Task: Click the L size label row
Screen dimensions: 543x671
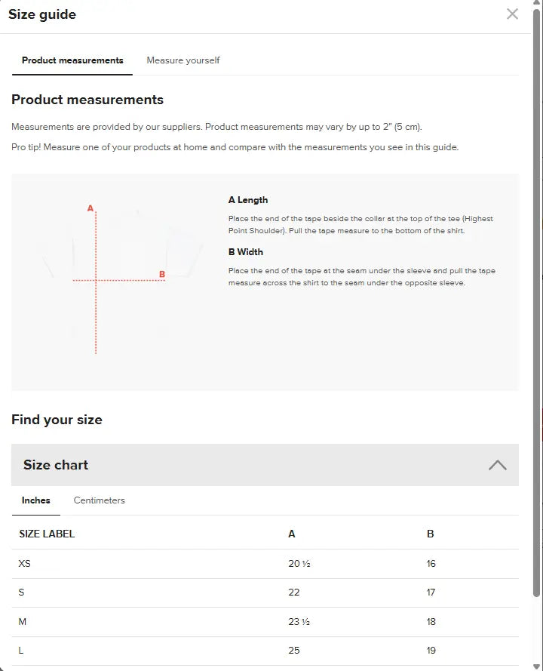Action: coord(21,651)
